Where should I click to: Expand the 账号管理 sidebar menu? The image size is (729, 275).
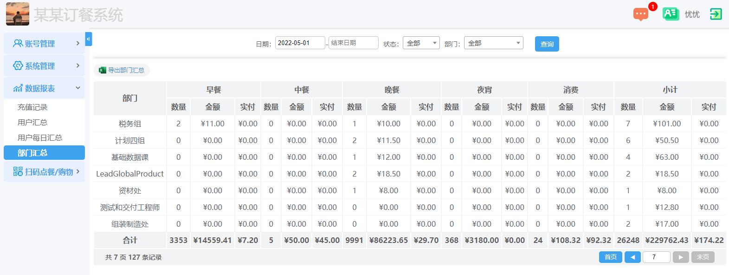[45, 44]
